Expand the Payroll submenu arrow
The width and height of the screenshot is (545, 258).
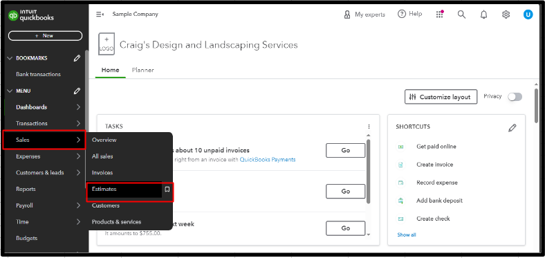[78, 205]
